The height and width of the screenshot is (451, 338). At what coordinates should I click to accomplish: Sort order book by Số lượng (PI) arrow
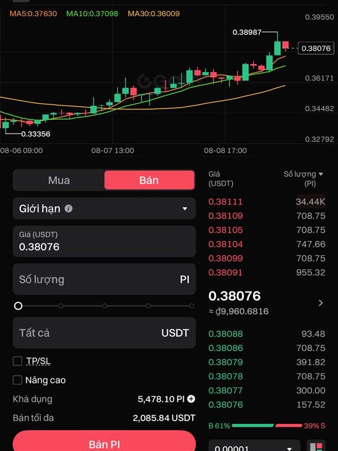pos(321,174)
